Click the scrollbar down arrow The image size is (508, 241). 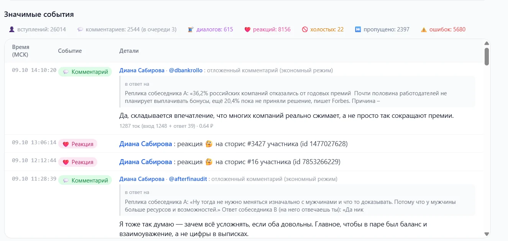click(x=487, y=234)
